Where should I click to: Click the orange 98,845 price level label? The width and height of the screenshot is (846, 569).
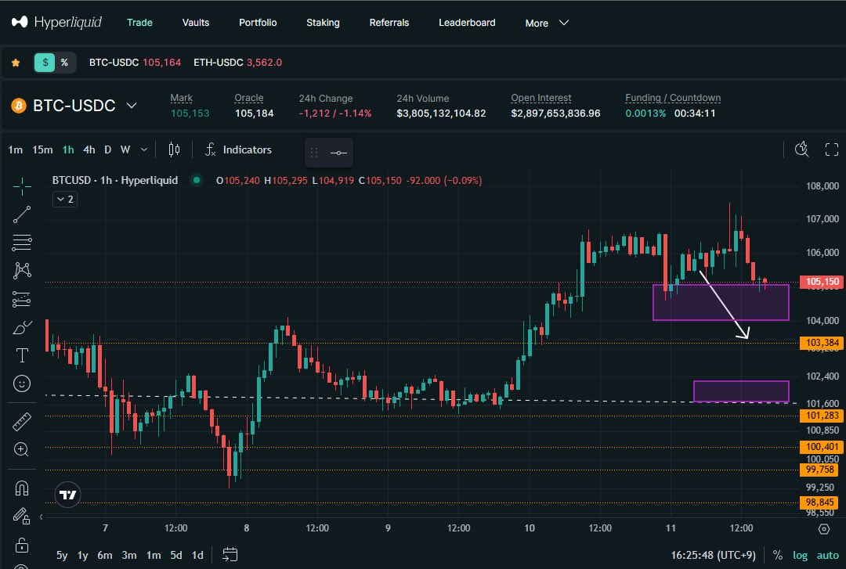coord(819,502)
